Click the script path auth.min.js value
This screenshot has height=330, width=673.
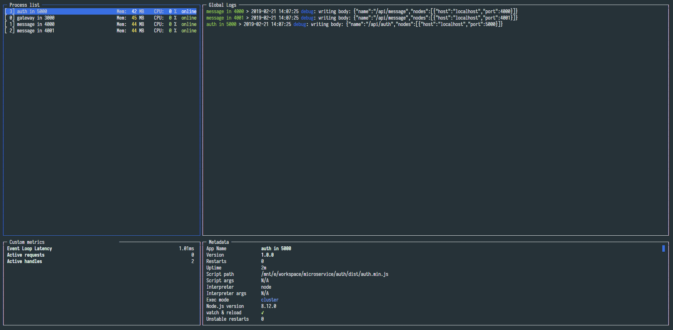coord(325,274)
